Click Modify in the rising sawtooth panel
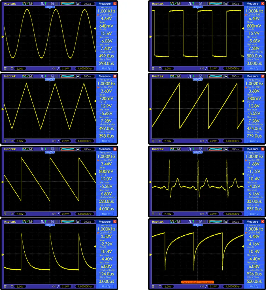Viewport: 266px width, 290px height. coord(254,141)
